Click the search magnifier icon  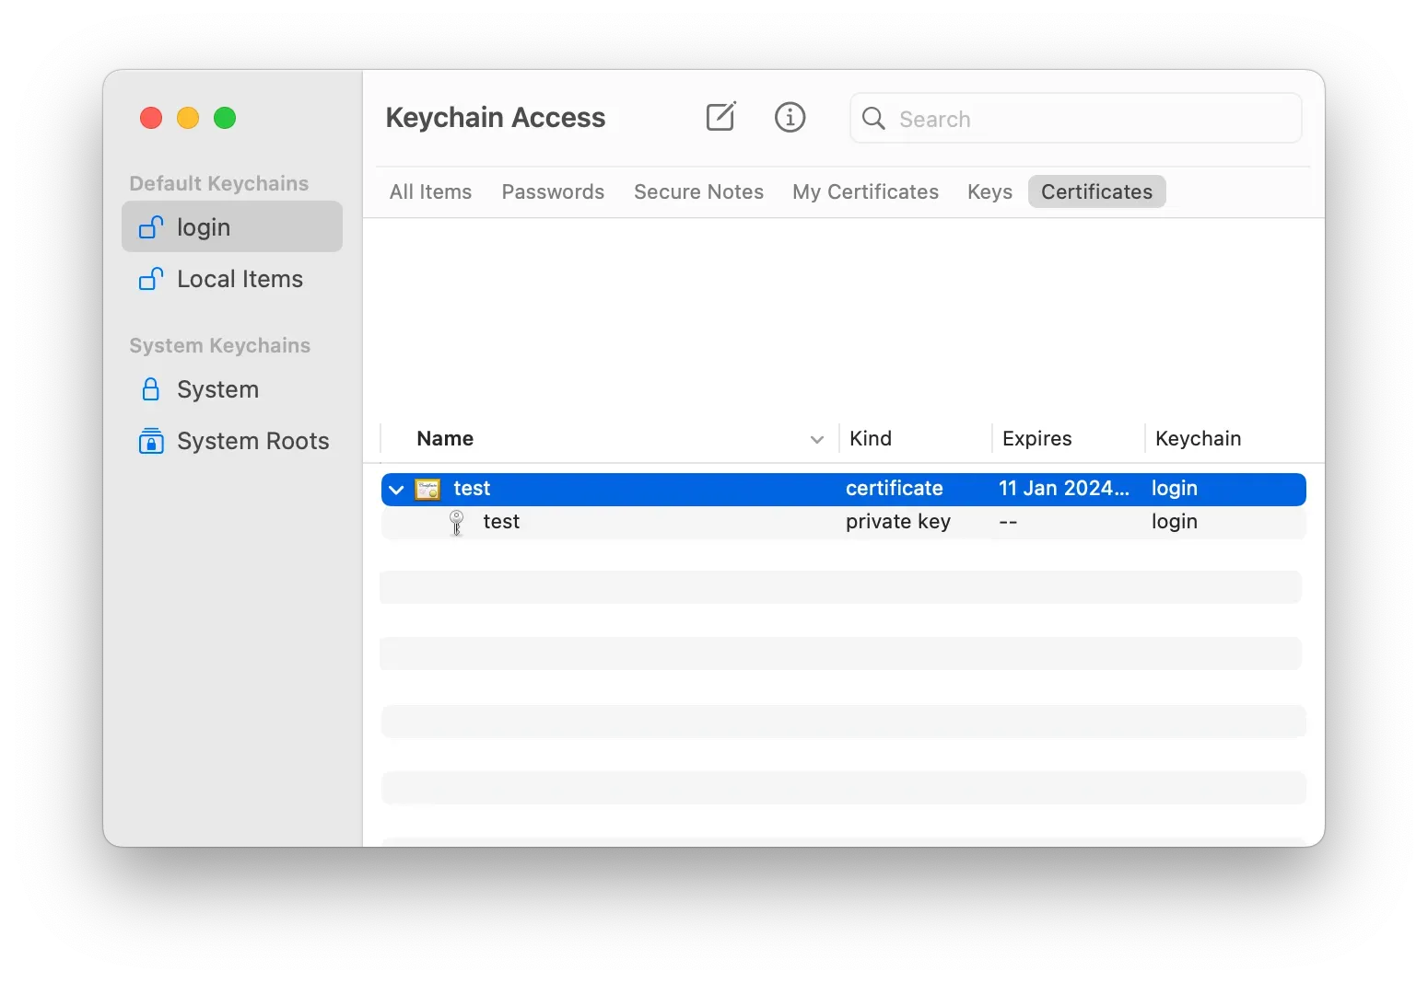coord(872,119)
